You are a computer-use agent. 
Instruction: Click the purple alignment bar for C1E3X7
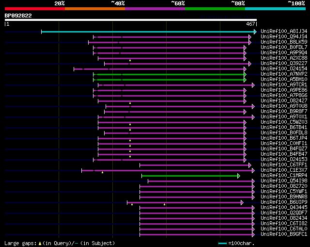[167, 170]
